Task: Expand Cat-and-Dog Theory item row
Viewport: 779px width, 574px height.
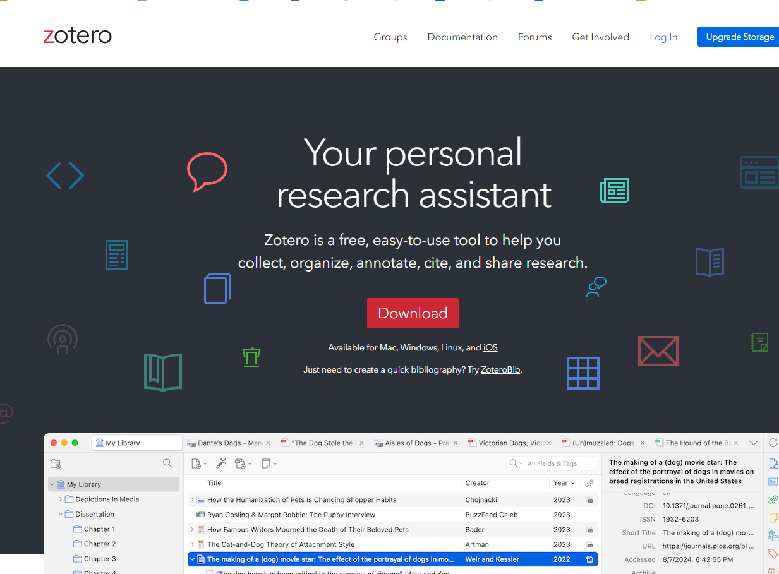Action: [193, 544]
